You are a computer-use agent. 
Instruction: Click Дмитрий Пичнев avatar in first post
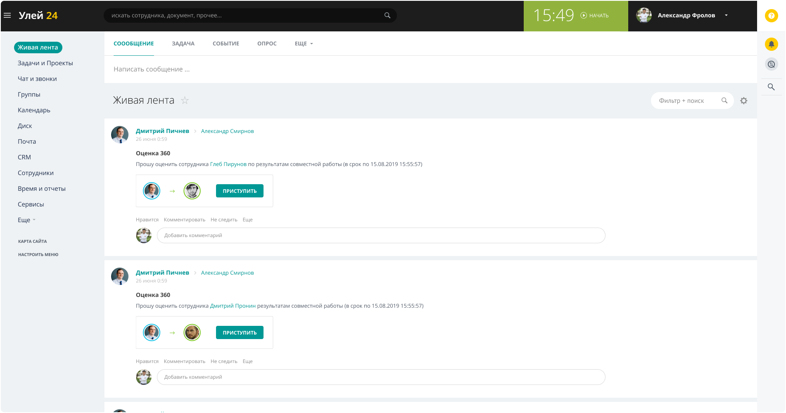[x=120, y=135]
